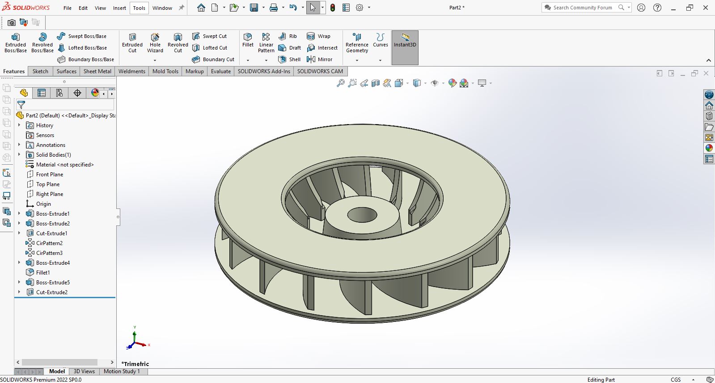Open the Reference Geometry dropdown arrow

(357, 60)
